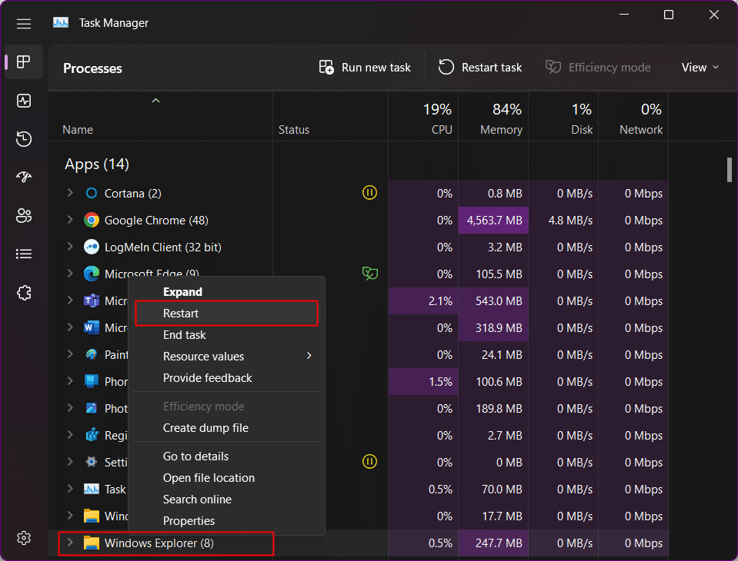Click the Microsoft Word app icon
The height and width of the screenshot is (561, 738).
tap(92, 327)
